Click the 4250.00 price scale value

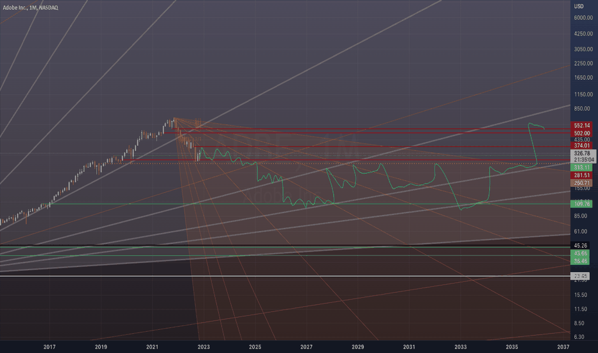(x=583, y=33)
